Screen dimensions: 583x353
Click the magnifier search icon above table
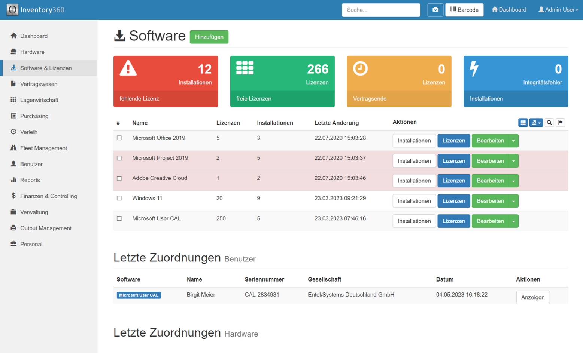[549, 123]
